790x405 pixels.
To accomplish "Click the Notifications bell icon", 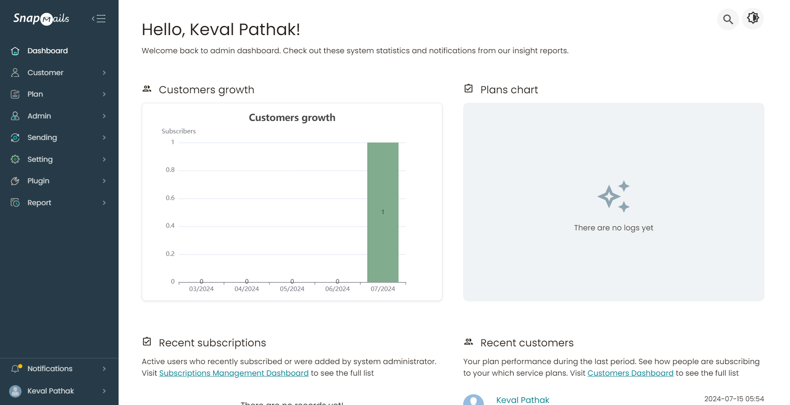I will [16, 369].
